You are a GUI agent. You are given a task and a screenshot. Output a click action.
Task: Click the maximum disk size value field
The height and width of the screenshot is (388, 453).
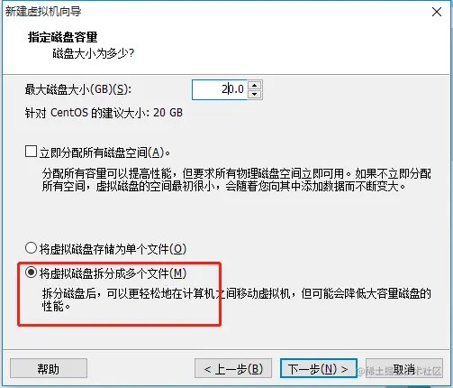point(220,89)
